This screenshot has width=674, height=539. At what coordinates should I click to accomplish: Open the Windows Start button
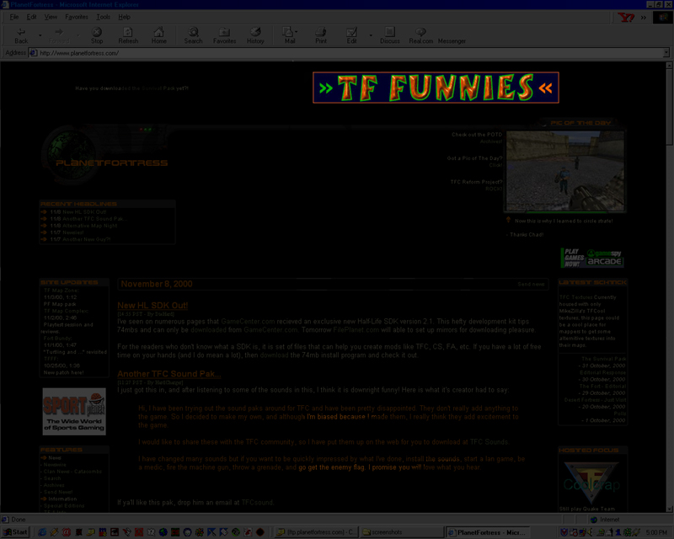pyautogui.click(x=16, y=532)
